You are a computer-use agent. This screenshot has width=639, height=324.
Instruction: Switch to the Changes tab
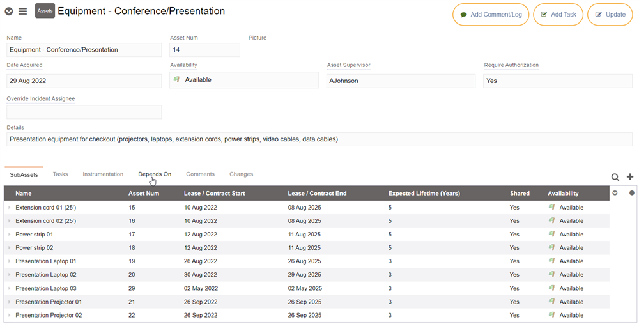pyautogui.click(x=241, y=174)
